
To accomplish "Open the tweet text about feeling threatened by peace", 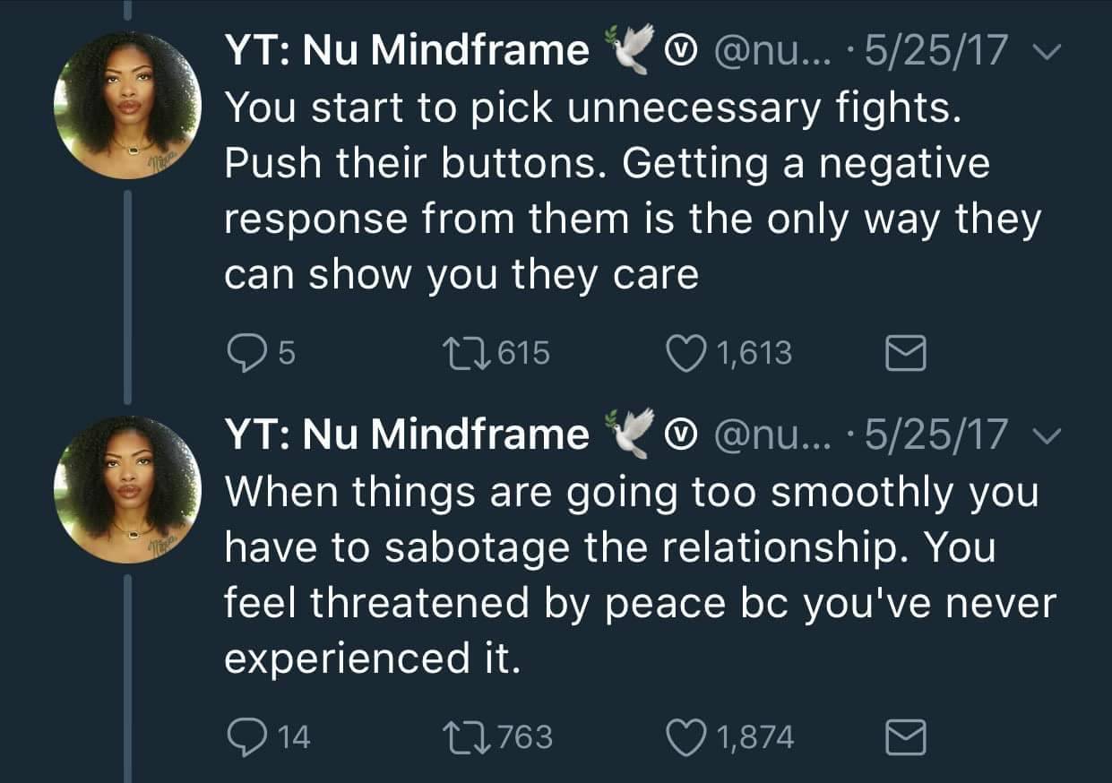I will [627, 575].
